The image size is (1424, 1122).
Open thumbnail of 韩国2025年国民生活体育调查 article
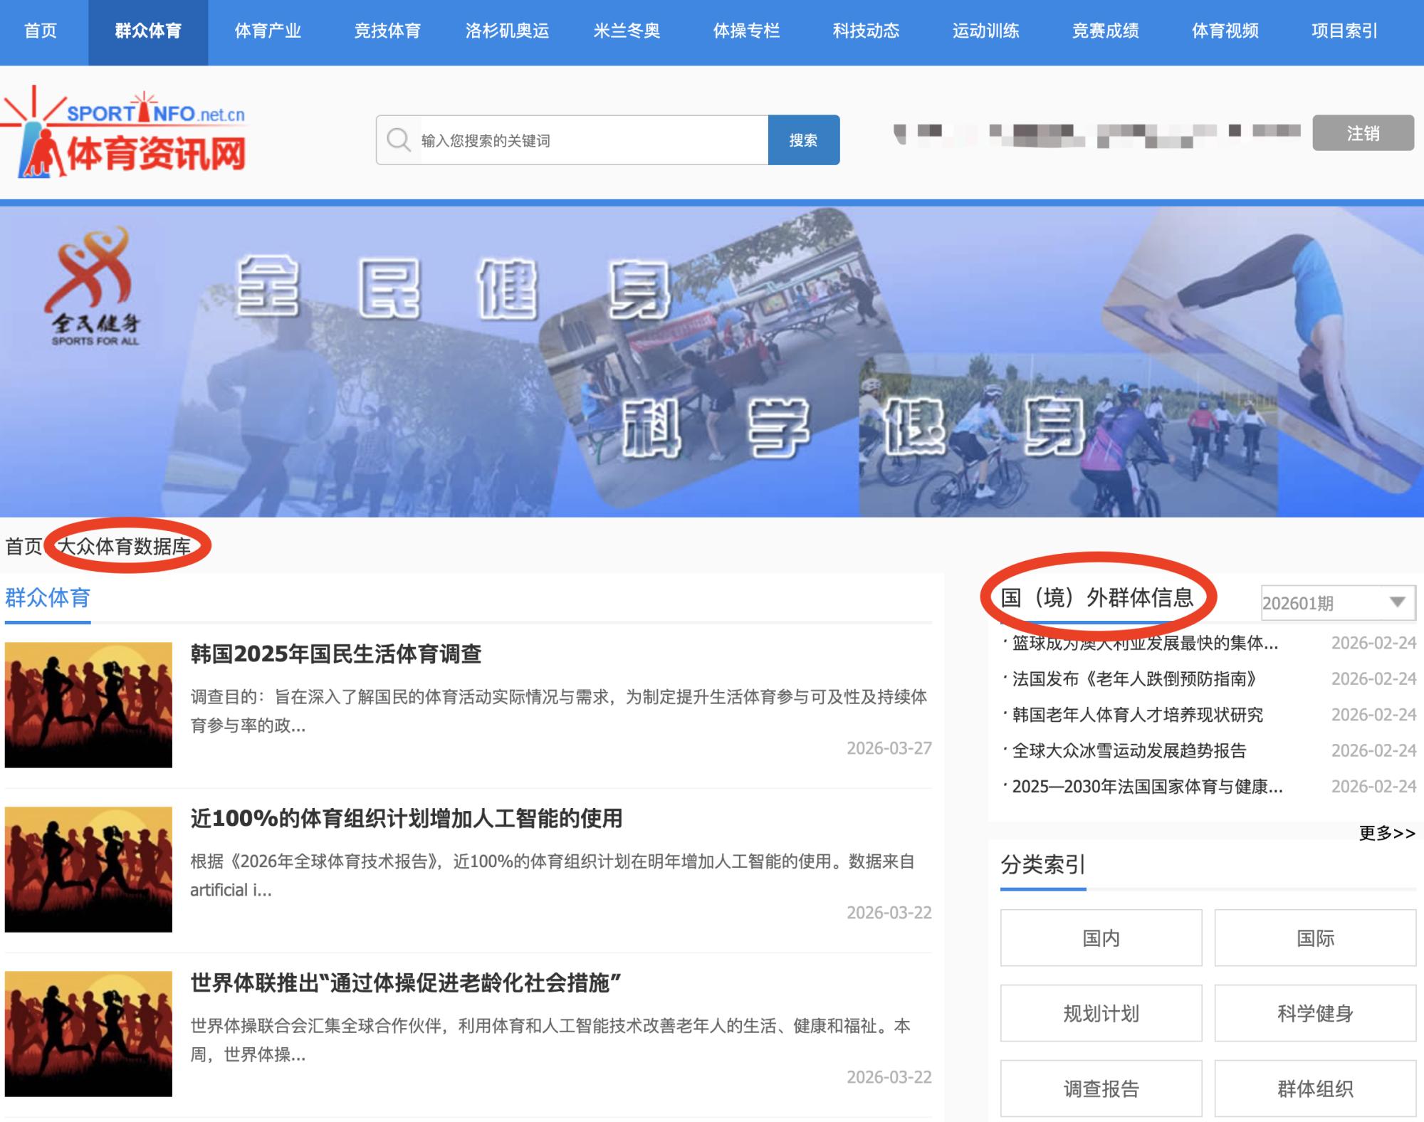click(88, 705)
